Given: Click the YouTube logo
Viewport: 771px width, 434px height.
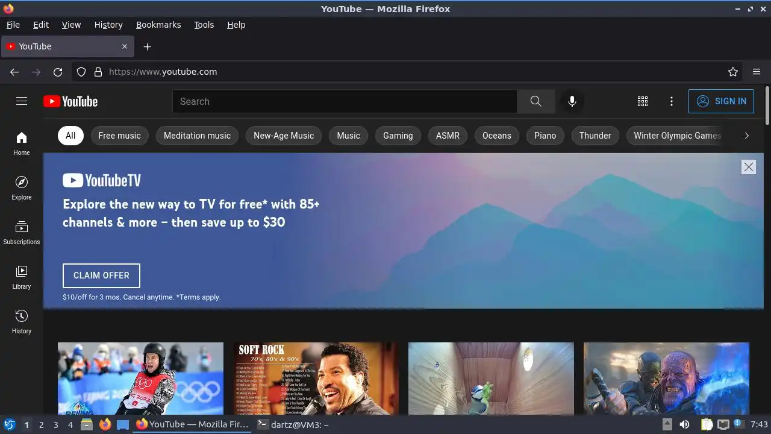Looking at the screenshot, I should 70,101.
